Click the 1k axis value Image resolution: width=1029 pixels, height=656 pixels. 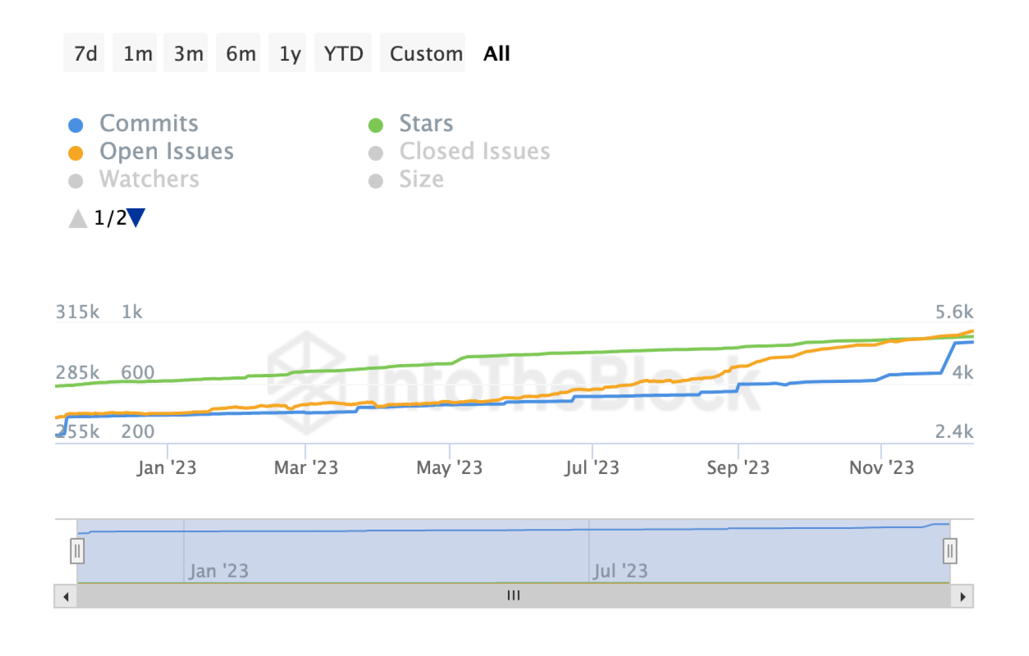pos(132,312)
